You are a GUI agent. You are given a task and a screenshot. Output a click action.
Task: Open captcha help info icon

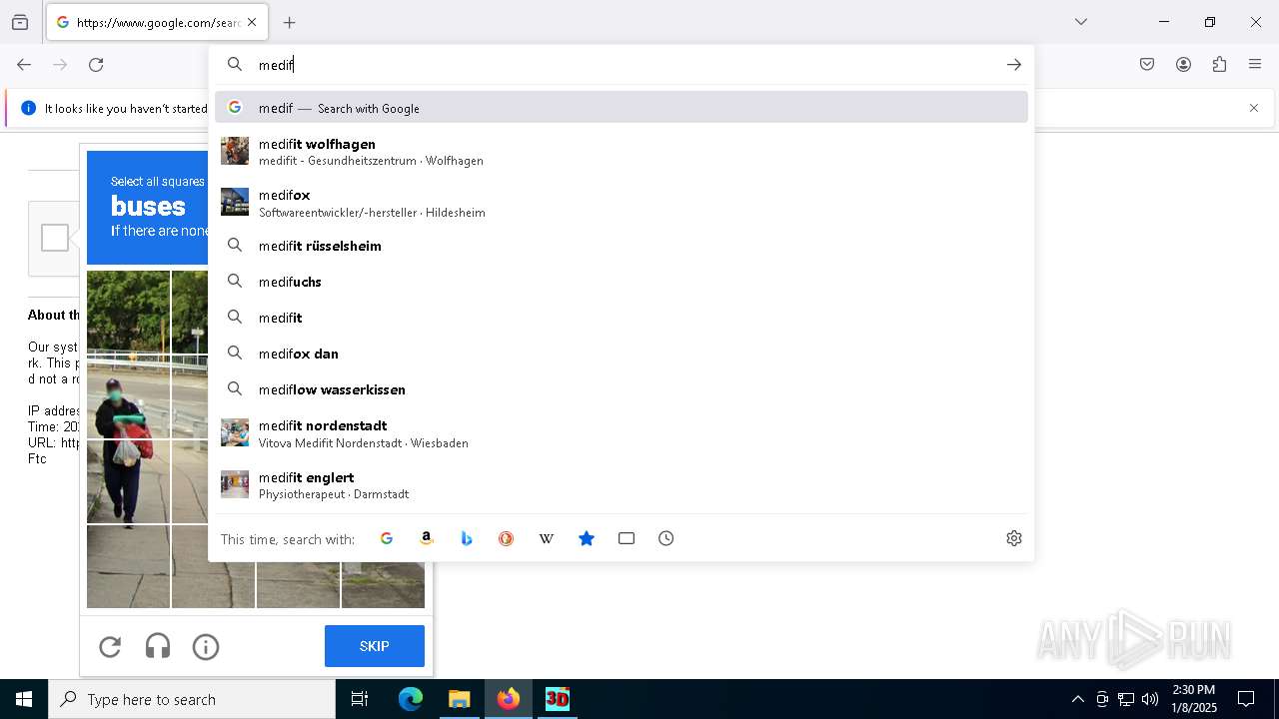tap(206, 647)
